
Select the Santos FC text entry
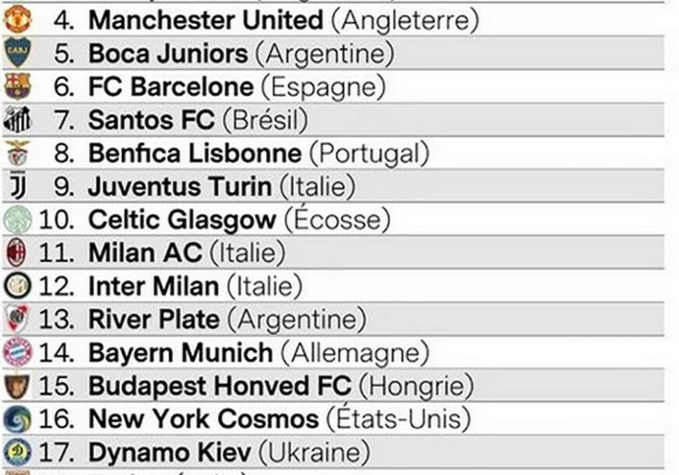tap(150, 120)
